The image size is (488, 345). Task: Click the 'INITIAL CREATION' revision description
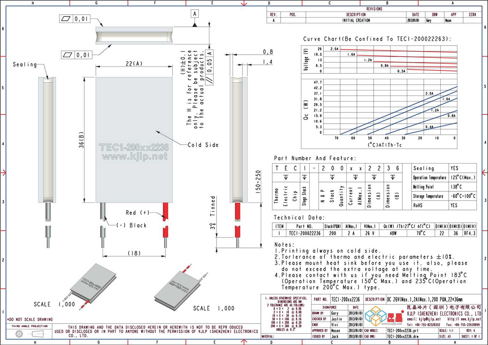tap(356, 20)
